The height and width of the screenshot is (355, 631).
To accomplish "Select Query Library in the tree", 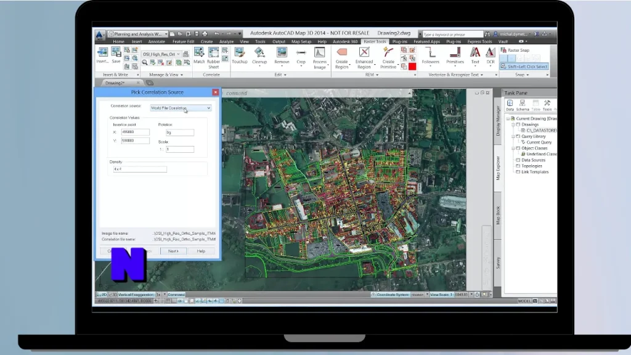I will 534,136.
